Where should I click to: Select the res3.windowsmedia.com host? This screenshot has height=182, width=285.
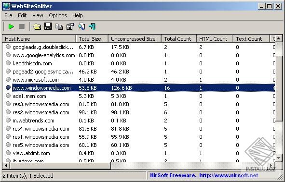(x=41, y=104)
